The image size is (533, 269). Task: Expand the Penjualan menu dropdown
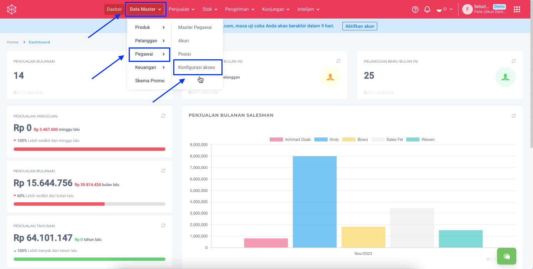pyautogui.click(x=181, y=9)
